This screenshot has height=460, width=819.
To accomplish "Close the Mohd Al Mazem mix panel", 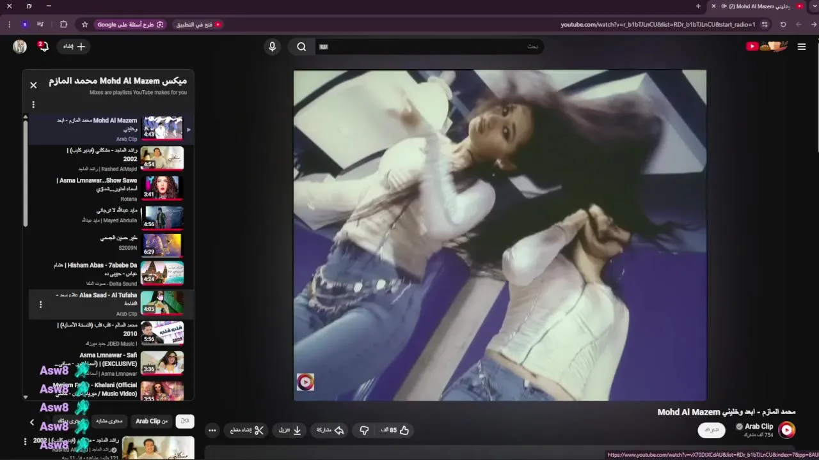I will [33, 85].
